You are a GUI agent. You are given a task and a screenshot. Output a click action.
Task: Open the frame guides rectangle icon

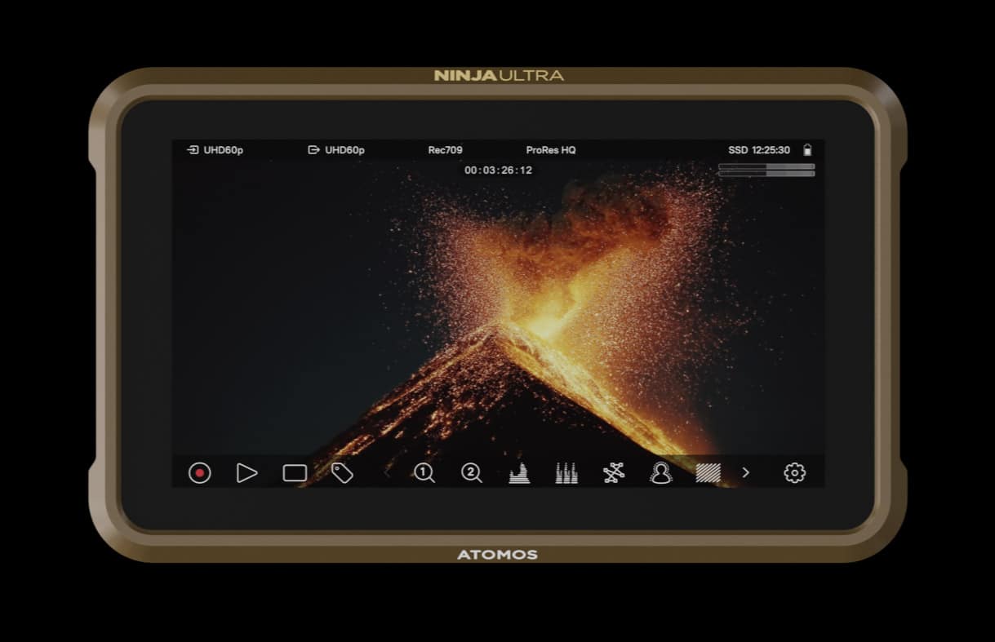[x=295, y=473]
